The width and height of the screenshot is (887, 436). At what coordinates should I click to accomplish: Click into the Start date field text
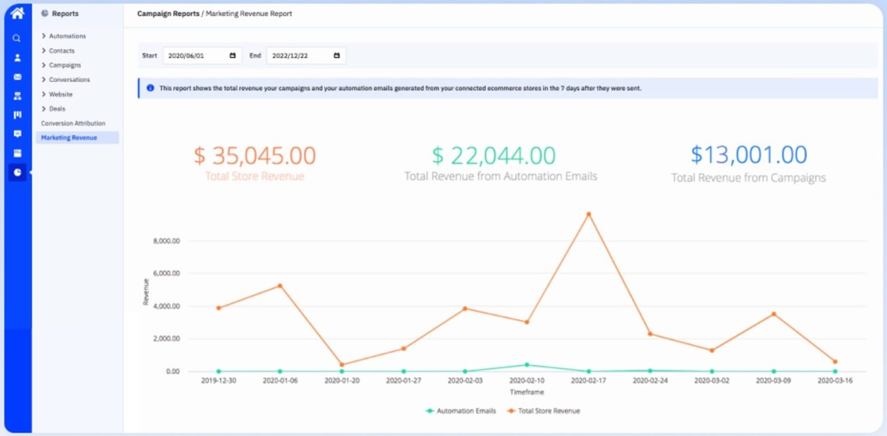click(194, 55)
